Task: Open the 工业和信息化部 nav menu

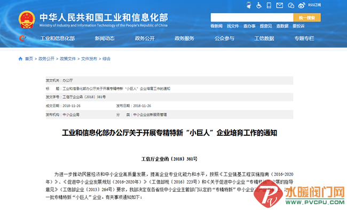Action: [58, 38]
